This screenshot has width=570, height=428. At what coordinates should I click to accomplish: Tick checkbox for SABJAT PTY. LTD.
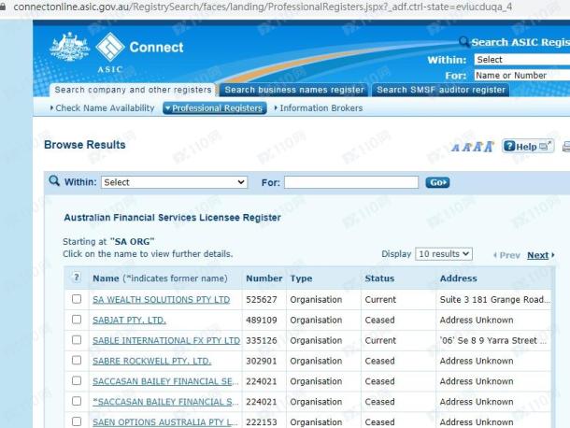tap(77, 320)
